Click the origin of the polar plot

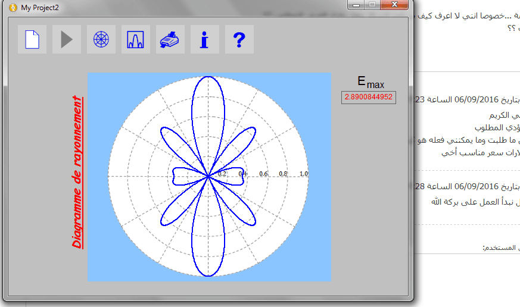(208, 177)
